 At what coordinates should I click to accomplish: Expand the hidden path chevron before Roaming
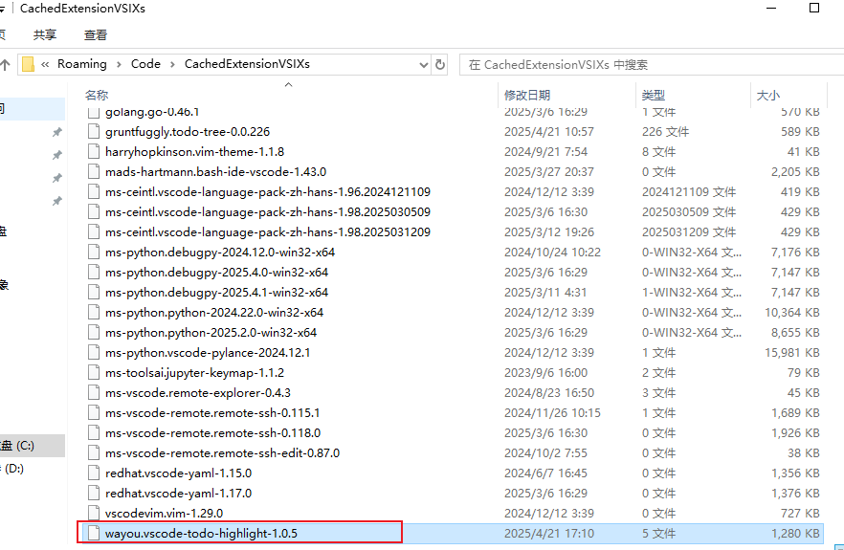click(45, 65)
